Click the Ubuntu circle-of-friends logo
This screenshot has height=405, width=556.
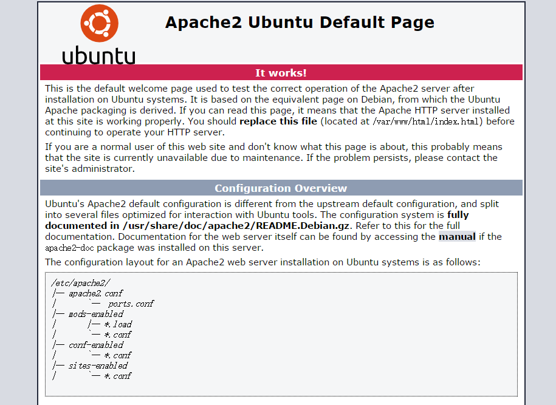click(100, 22)
